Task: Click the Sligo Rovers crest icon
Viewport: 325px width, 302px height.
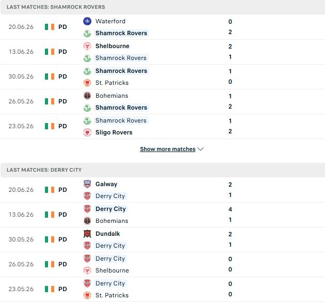Action: click(x=87, y=132)
